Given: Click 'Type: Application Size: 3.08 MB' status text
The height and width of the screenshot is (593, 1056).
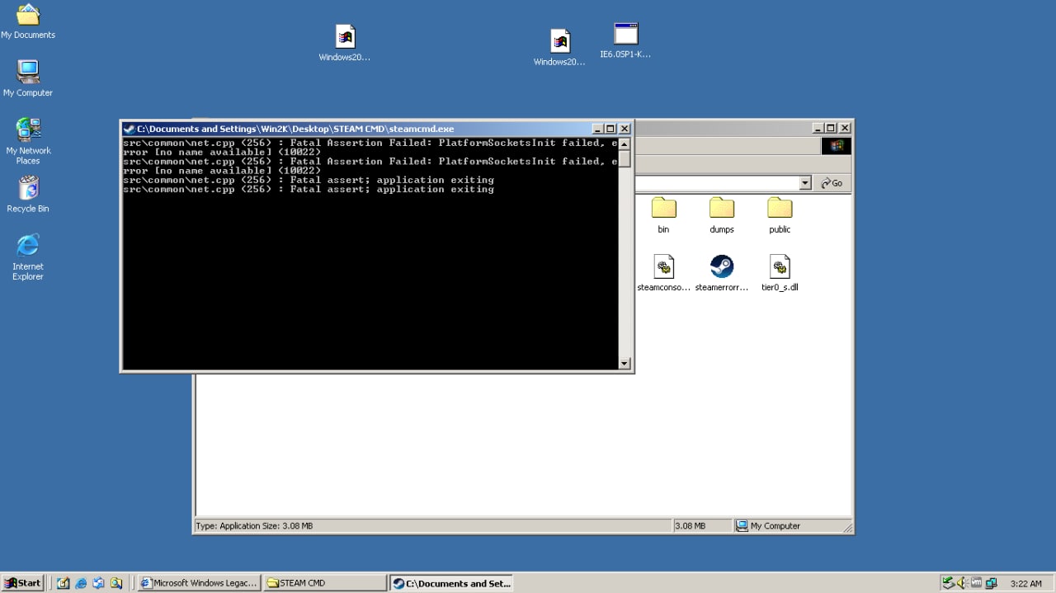Looking at the screenshot, I should tap(254, 525).
